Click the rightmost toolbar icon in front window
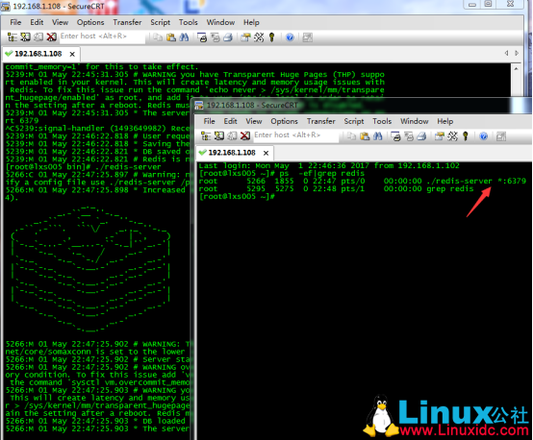 [x=501, y=136]
